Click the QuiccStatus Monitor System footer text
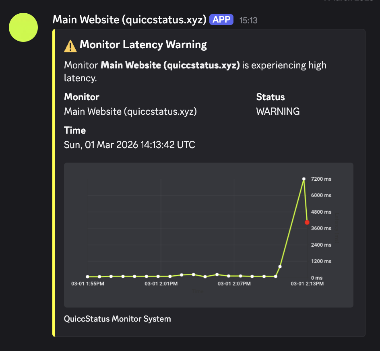 click(x=117, y=318)
